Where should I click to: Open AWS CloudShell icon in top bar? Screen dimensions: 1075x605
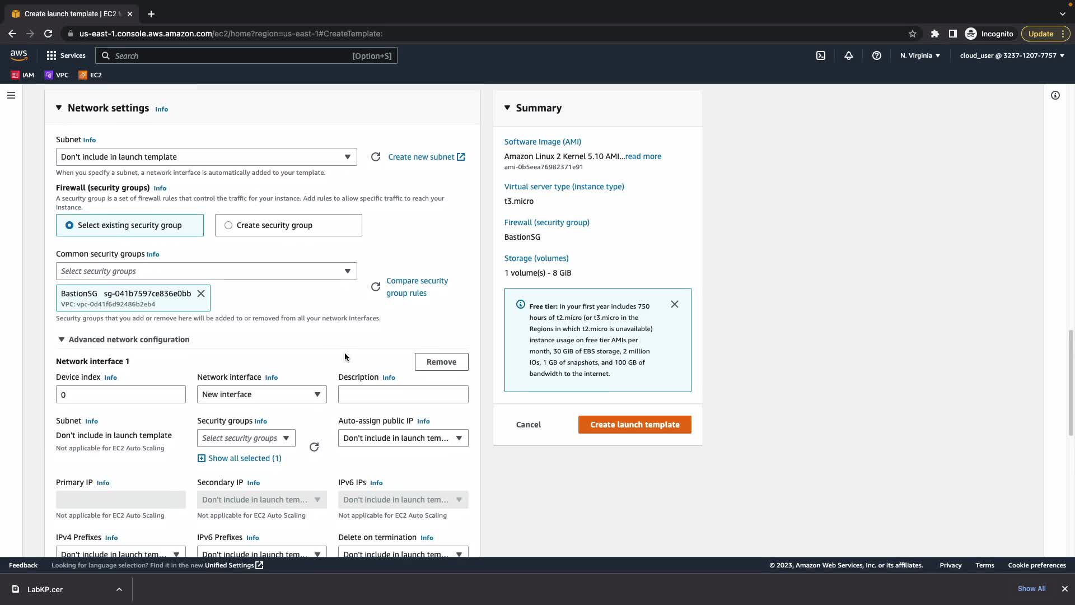820,55
